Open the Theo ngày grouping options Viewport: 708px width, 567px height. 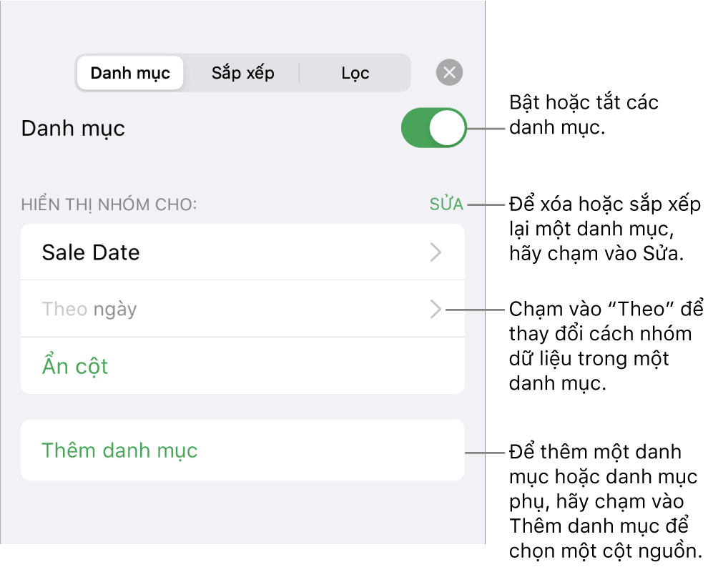point(242,309)
